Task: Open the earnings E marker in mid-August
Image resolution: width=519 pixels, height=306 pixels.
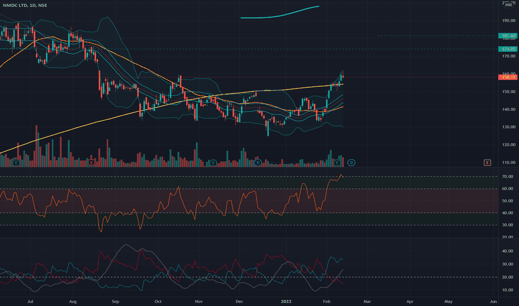Action: pos(91,162)
